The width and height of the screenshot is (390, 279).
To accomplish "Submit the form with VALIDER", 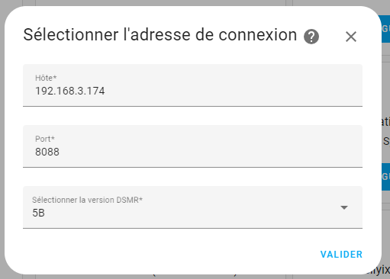I will (x=341, y=255).
